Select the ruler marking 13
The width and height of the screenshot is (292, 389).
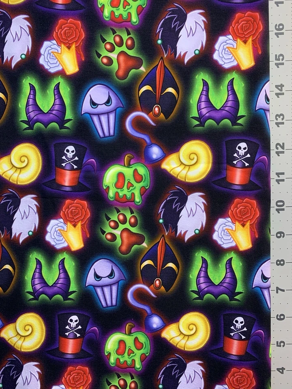pos(280,120)
